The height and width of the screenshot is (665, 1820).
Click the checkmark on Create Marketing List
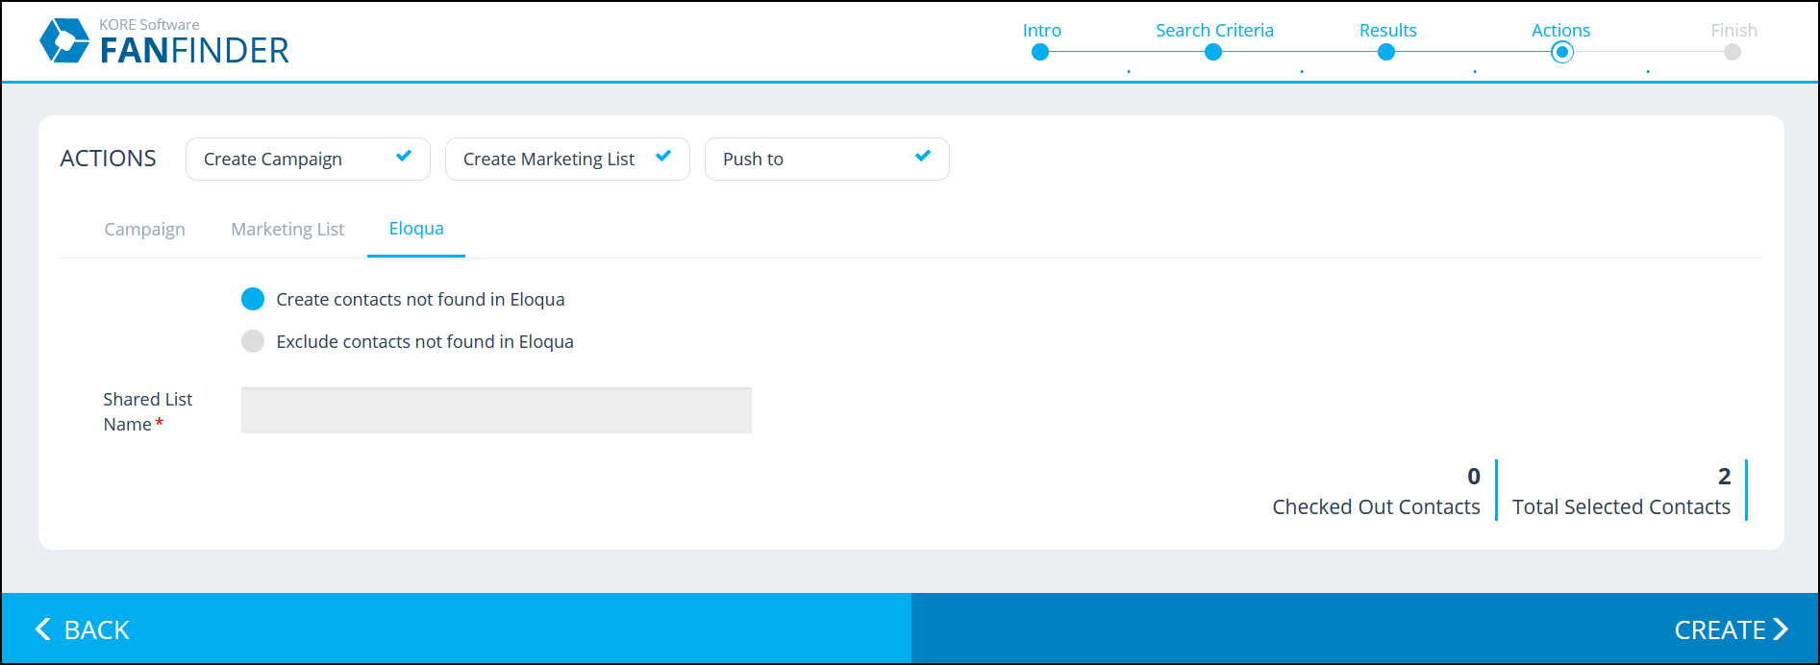click(x=663, y=156)
